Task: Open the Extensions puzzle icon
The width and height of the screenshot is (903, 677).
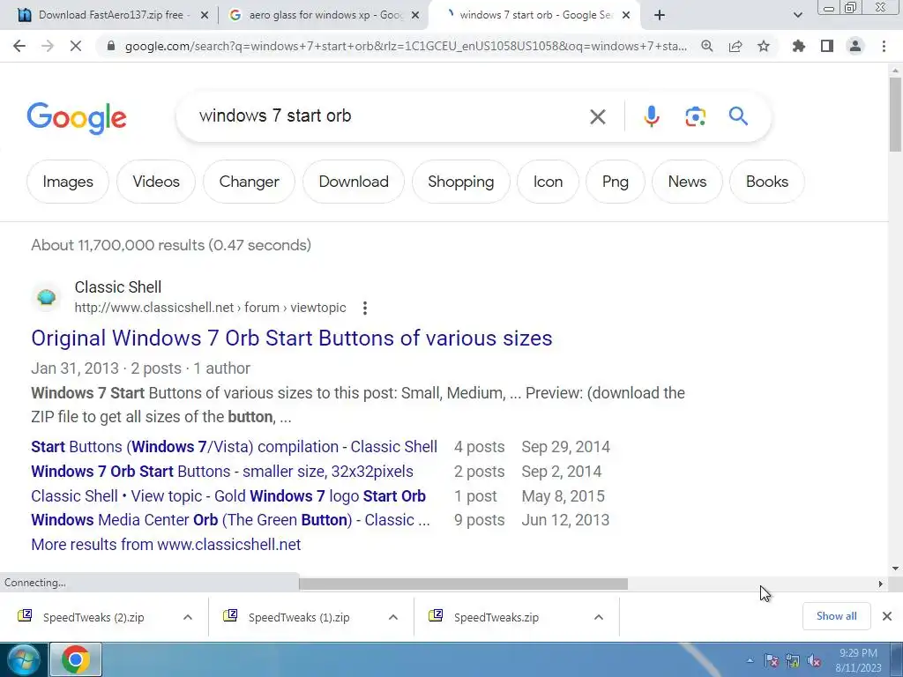Action: point(799,46)
